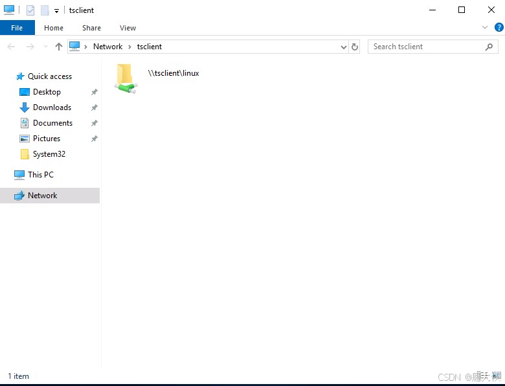The width and height of the screenshot is (505, 386).
Task: Switch to the Share ribbon tab
Action: click(91, 28)
